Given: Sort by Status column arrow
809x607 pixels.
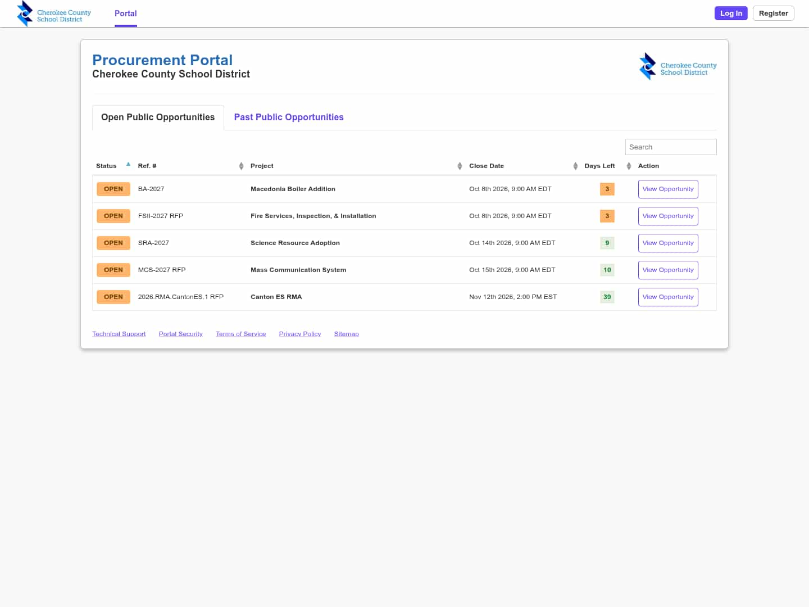Looking at the screenshot, I should pos(128,165).
